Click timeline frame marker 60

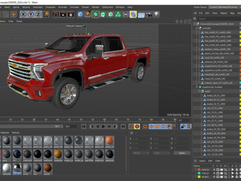click(x=104, y=120)
